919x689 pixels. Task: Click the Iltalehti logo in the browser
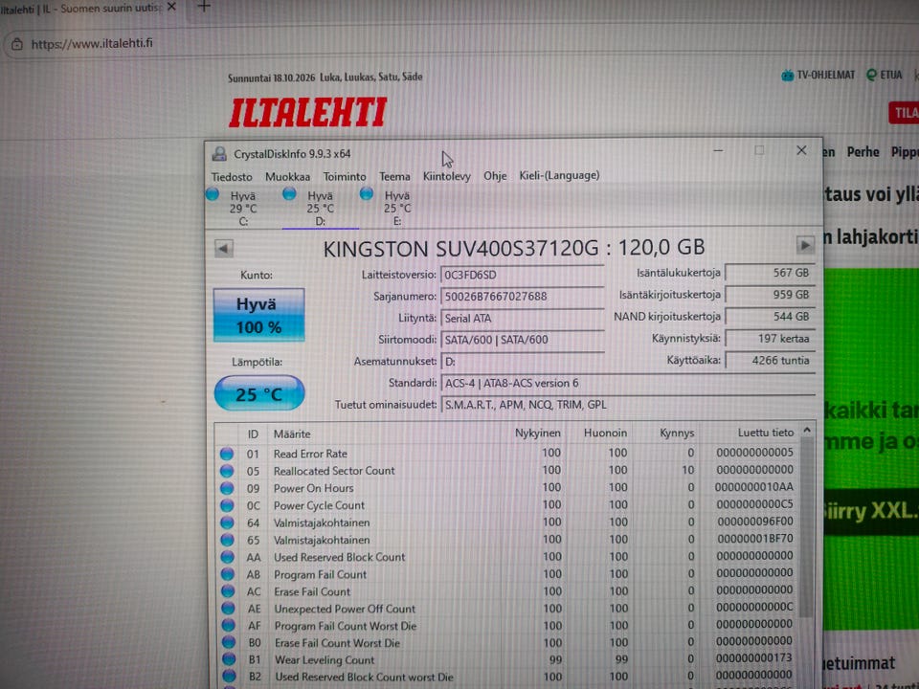(x=307, y=113)
